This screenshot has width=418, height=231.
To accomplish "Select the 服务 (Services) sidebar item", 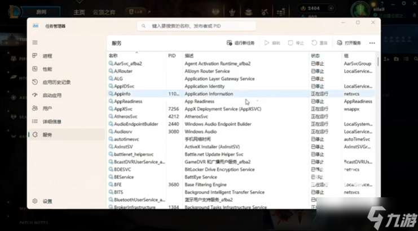I will pyautogui.click(x=67, y=135).
